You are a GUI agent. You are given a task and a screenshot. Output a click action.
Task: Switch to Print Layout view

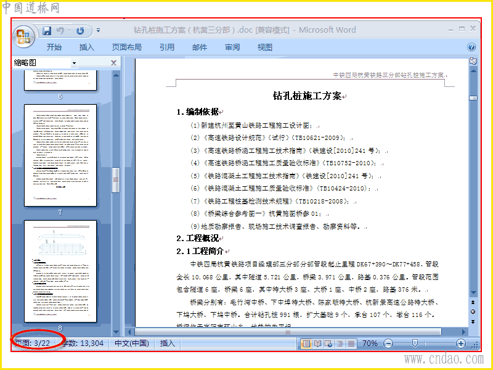306,343
